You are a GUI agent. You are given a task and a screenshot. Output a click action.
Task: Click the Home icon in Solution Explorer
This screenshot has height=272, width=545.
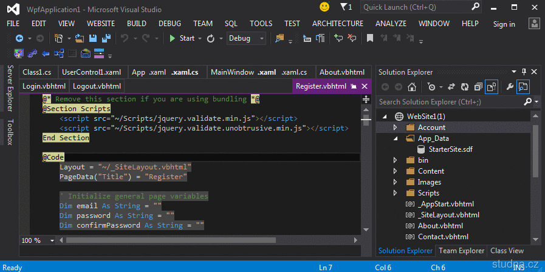tap(412, 87)
